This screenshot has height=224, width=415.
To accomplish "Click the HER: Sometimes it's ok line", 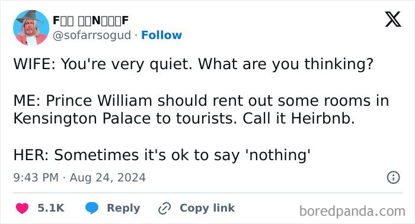I will (x=162, y=155).
